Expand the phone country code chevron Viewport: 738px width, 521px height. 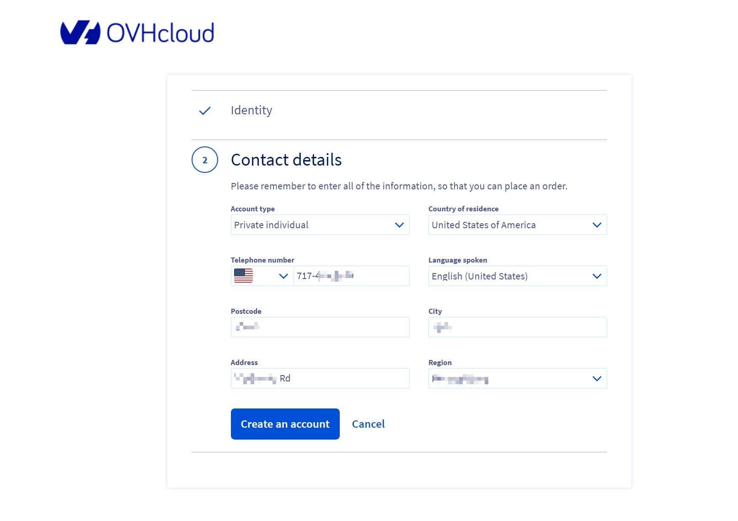pos(283,276)
